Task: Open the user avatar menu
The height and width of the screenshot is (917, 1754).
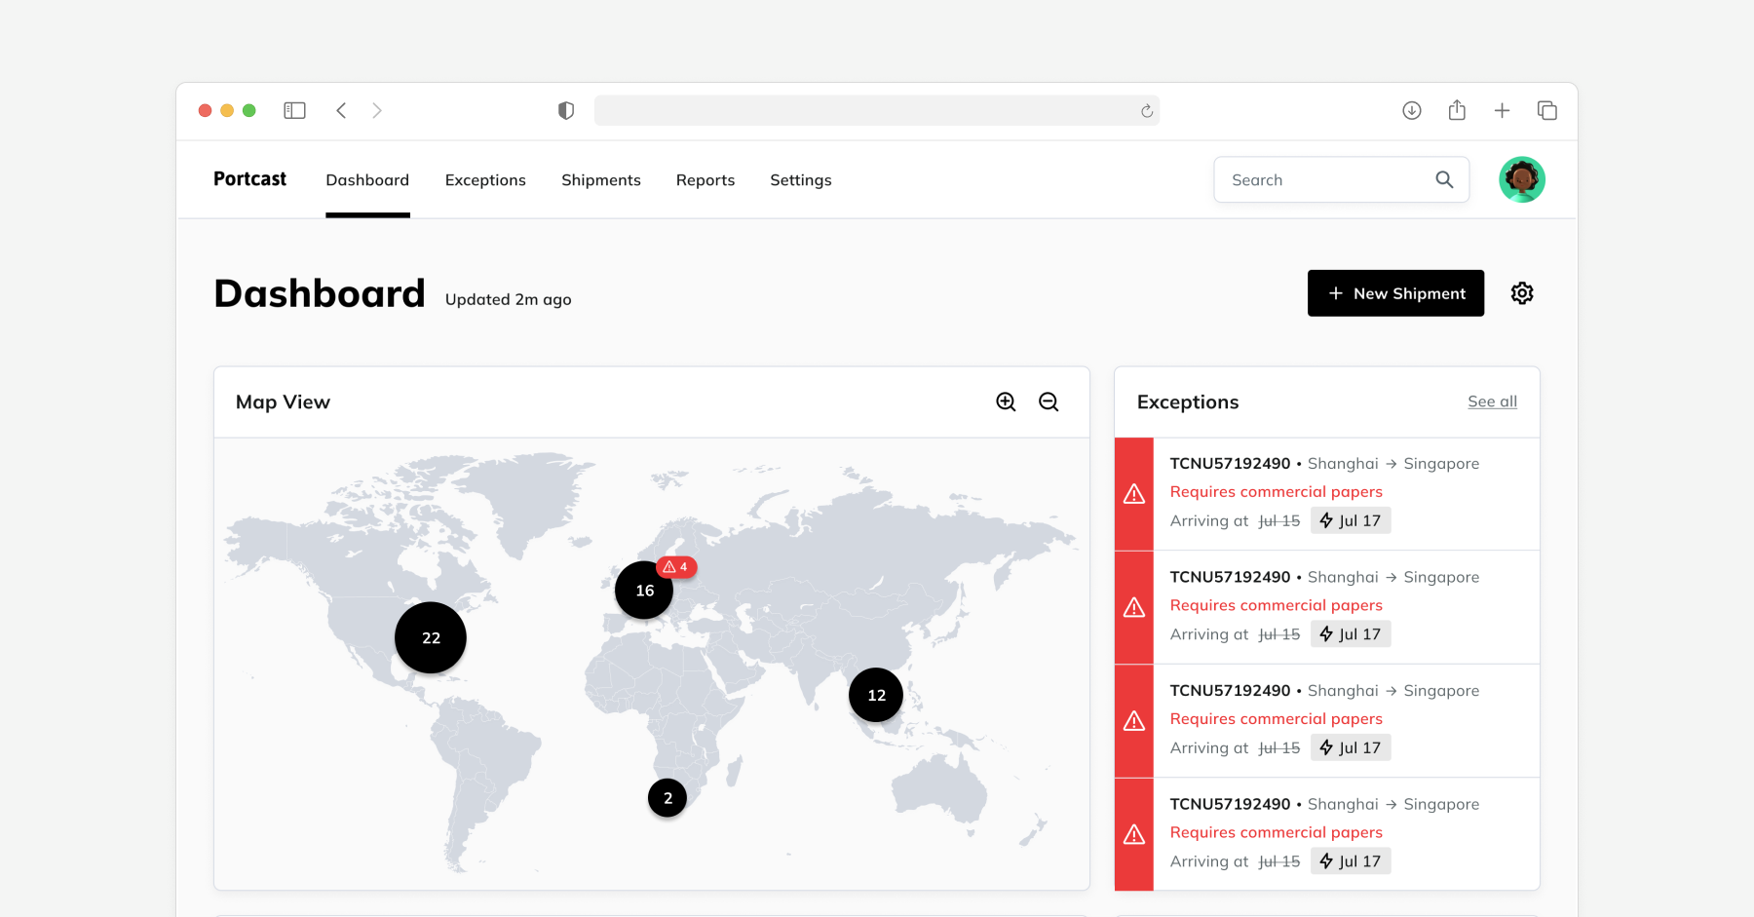Action: (x=1521, y=179)
